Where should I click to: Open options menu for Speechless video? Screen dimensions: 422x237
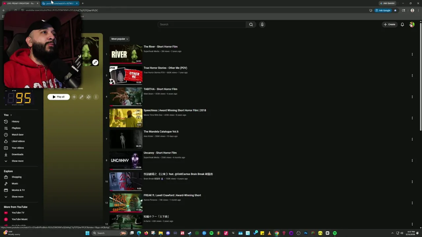tap(412, 118)
